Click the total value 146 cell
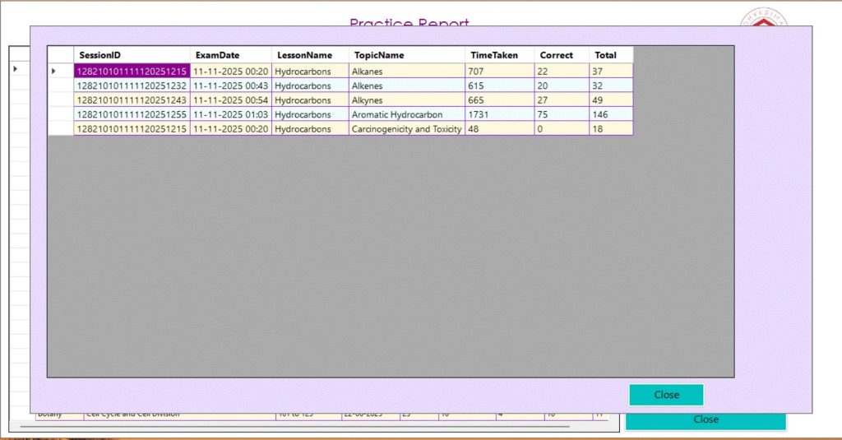The image size is (842, 440). tap(610, 114)
